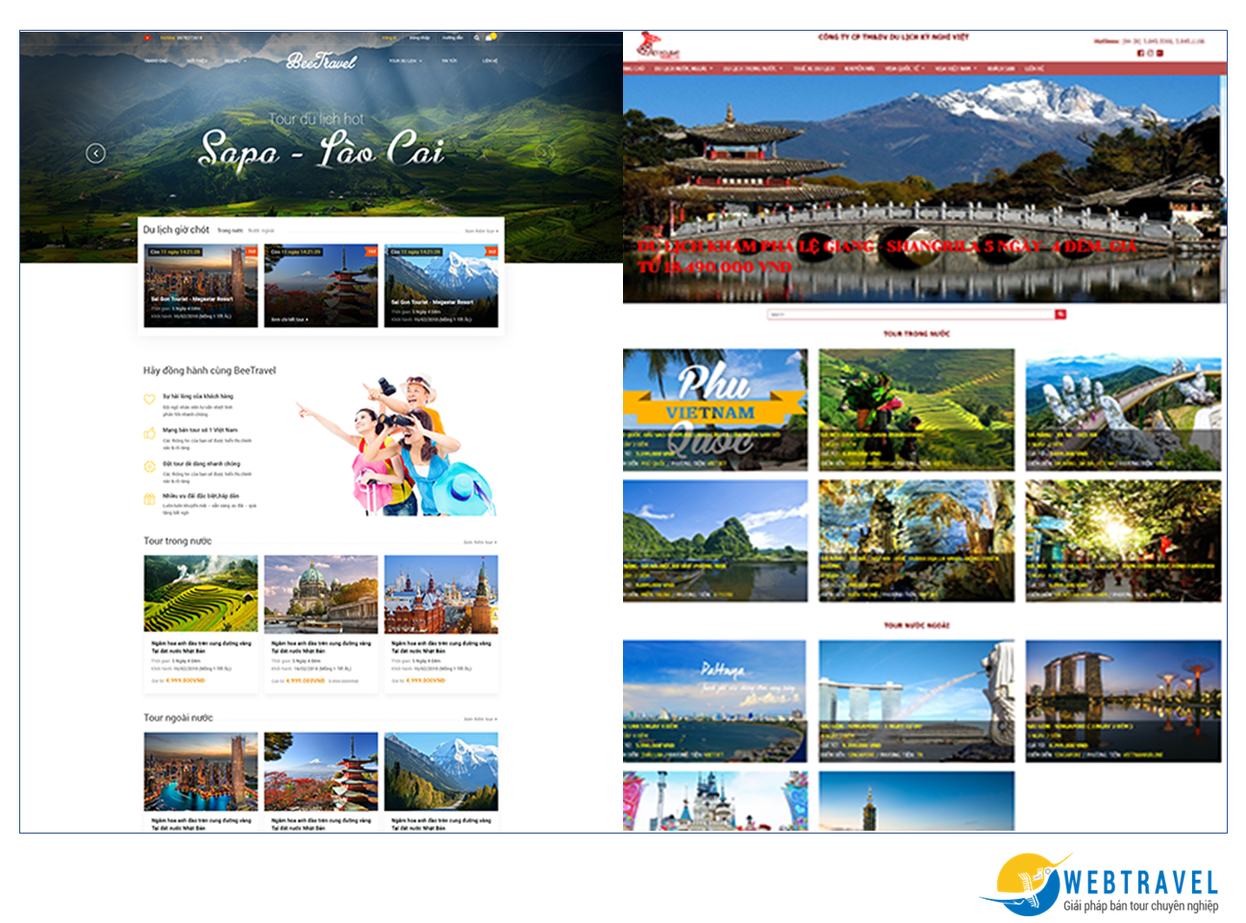1246x923 pixels.
Task: Open Liên Hệ in BeeTravel header menu
Action: (x=490, y=61)
